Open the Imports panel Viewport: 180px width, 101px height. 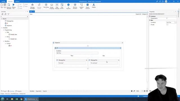pyautogui.click(x=45, y=91)
